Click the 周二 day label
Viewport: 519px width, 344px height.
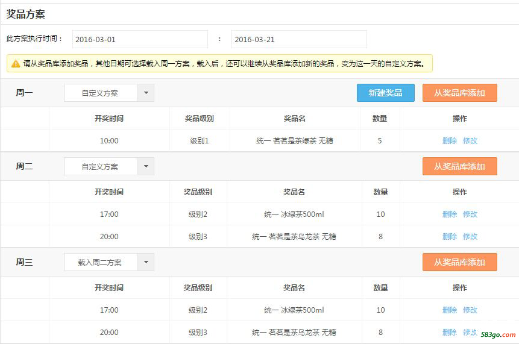tap(24, 166)
